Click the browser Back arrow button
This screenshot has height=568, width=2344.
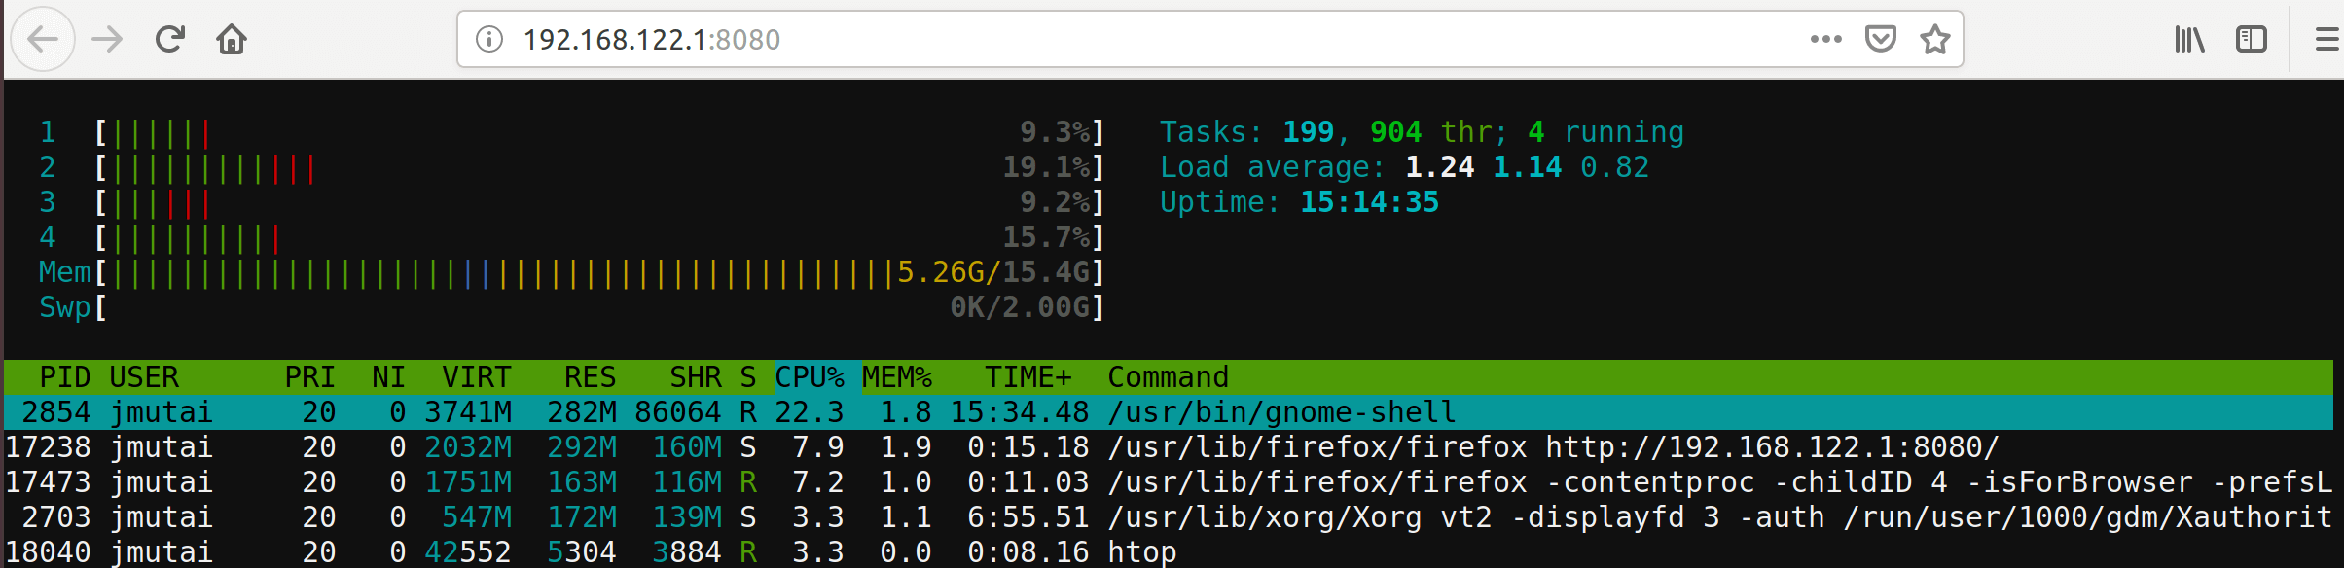point(43,39)
